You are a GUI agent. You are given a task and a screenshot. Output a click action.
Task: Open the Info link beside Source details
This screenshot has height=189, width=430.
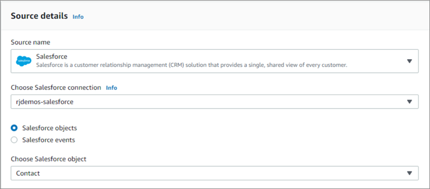click(x=78, y=17)
